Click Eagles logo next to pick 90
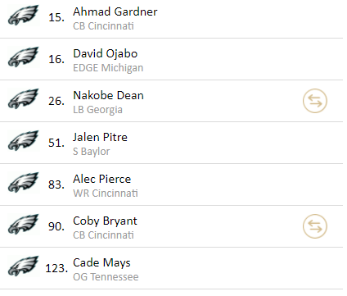The height and width of the screenshot is (296, 347). 23,225
